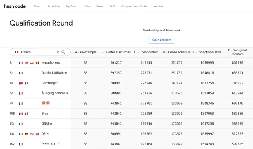Clear the France country filter

[x=58, y=52]
